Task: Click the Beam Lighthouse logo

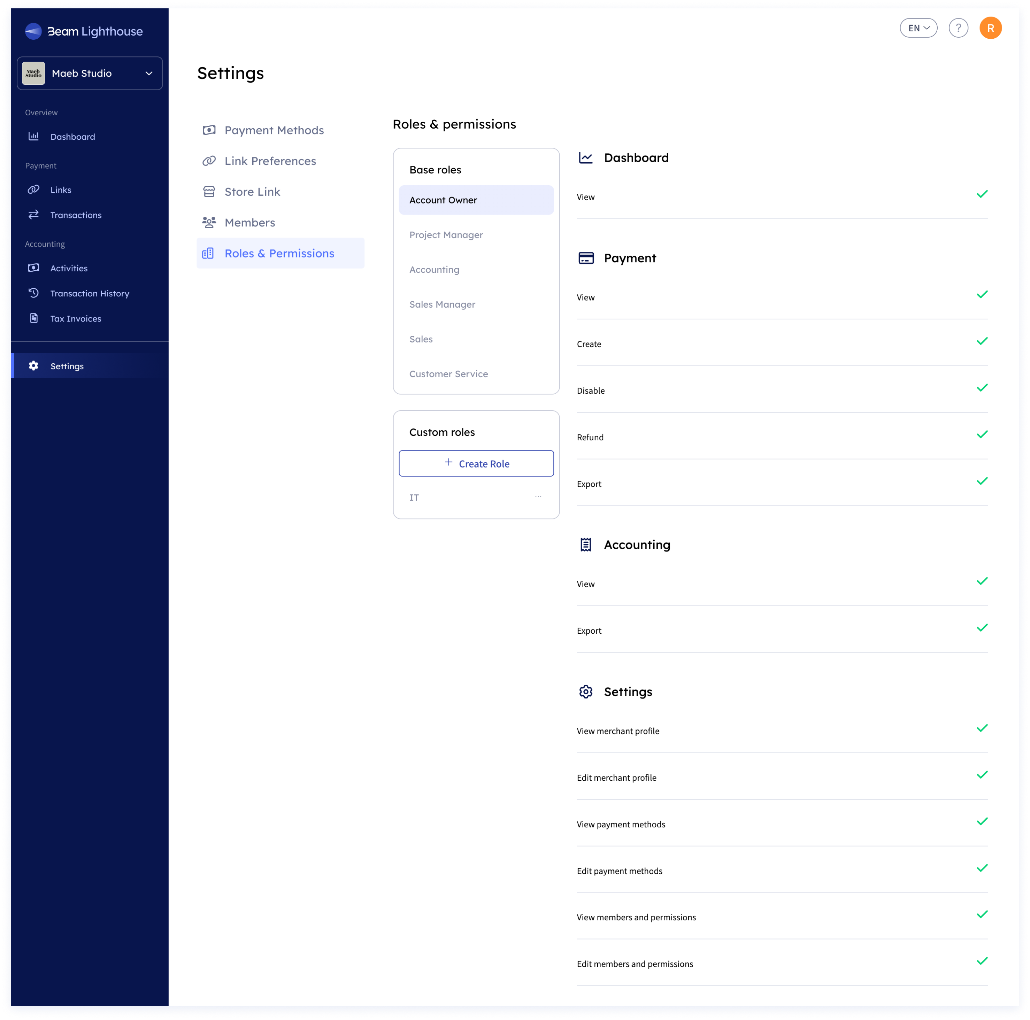Action: click(84, 31)
